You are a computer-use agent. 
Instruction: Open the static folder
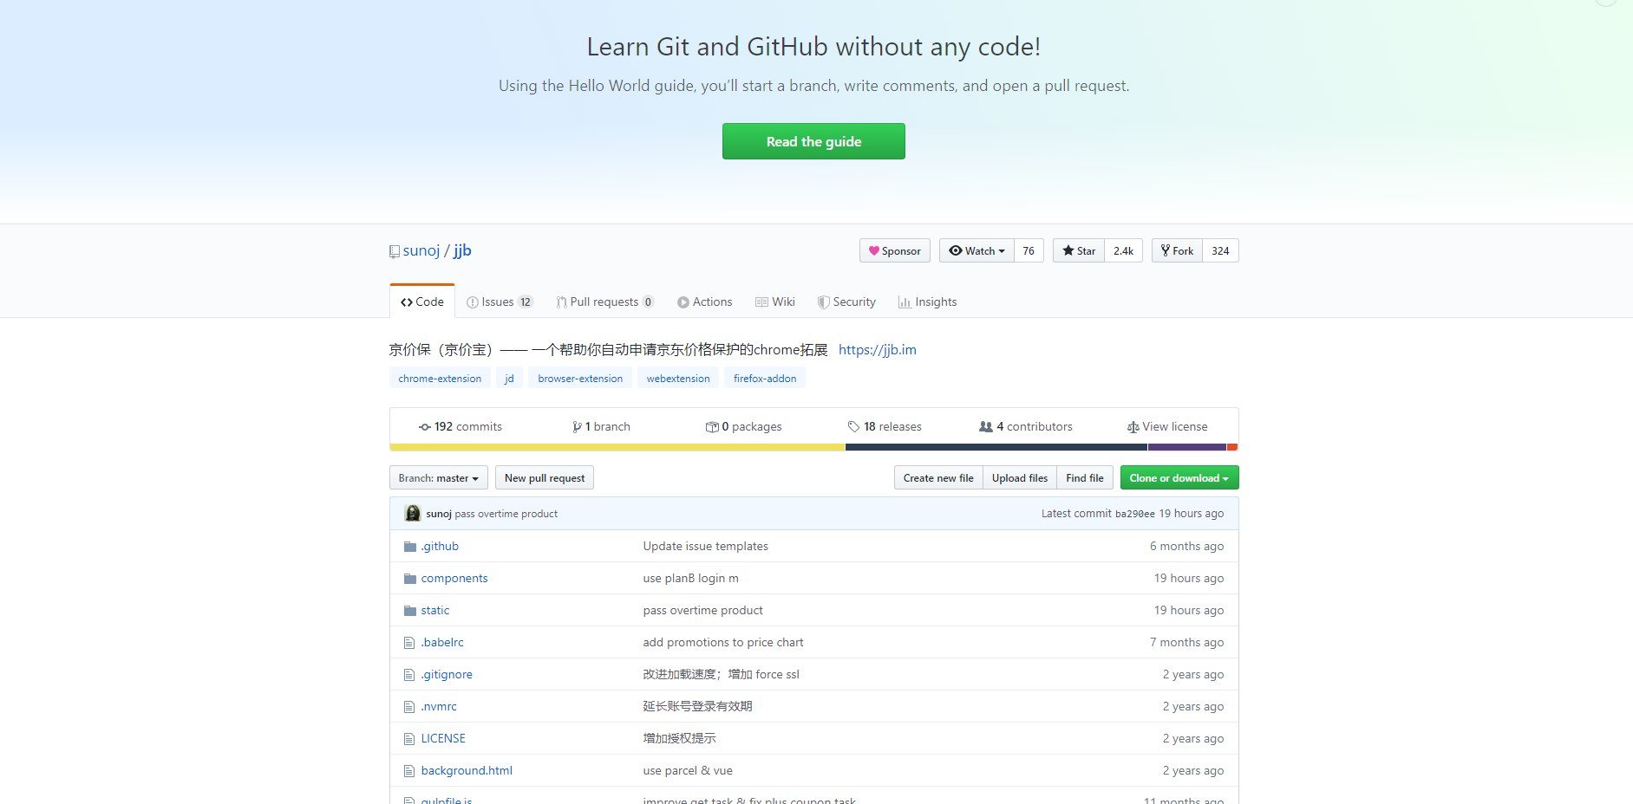click(435, 610)
